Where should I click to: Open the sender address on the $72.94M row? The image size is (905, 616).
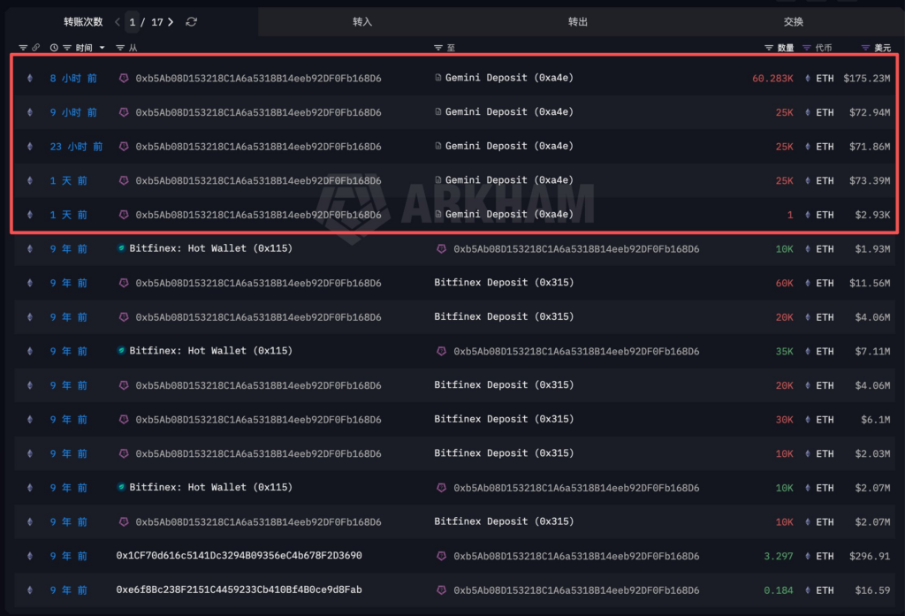(259, 112)
